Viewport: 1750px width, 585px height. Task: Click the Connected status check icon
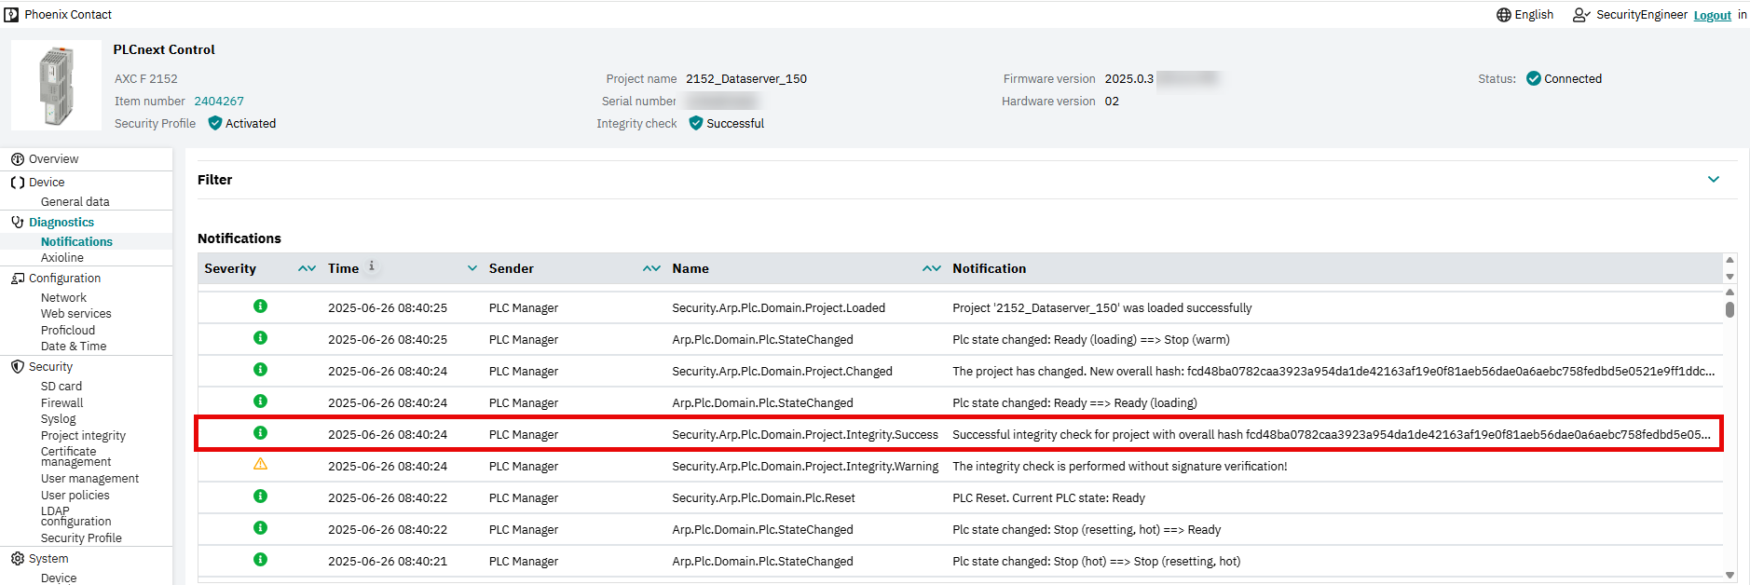click(1534, 78)
